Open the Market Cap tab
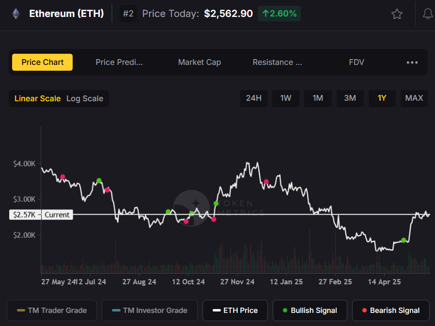The height and width of the screenshot is (326, 435). tap(200, 62)
